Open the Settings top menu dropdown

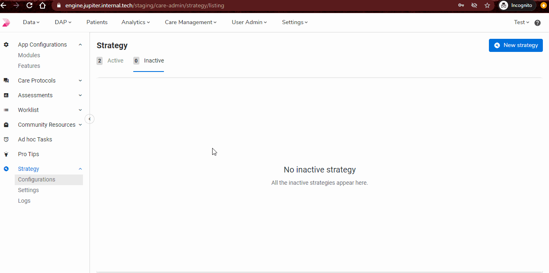[295, 22]
